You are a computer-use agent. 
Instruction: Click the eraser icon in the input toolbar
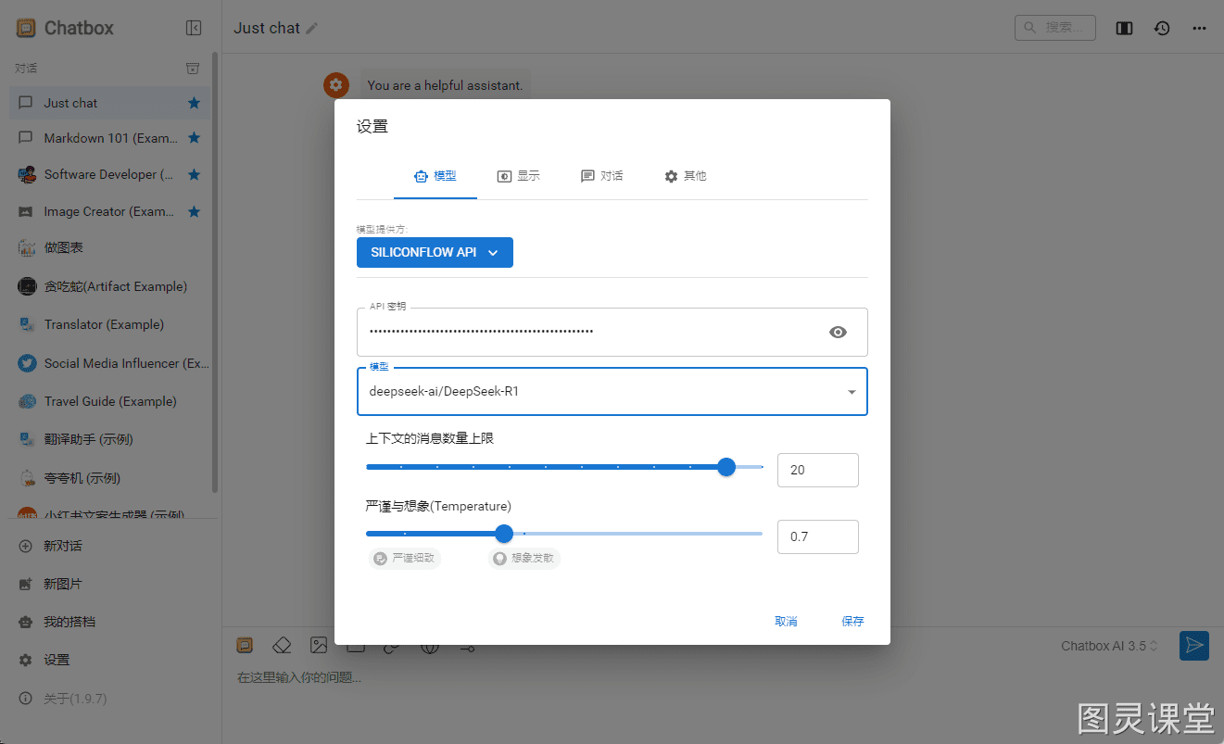tap(282, 646)
